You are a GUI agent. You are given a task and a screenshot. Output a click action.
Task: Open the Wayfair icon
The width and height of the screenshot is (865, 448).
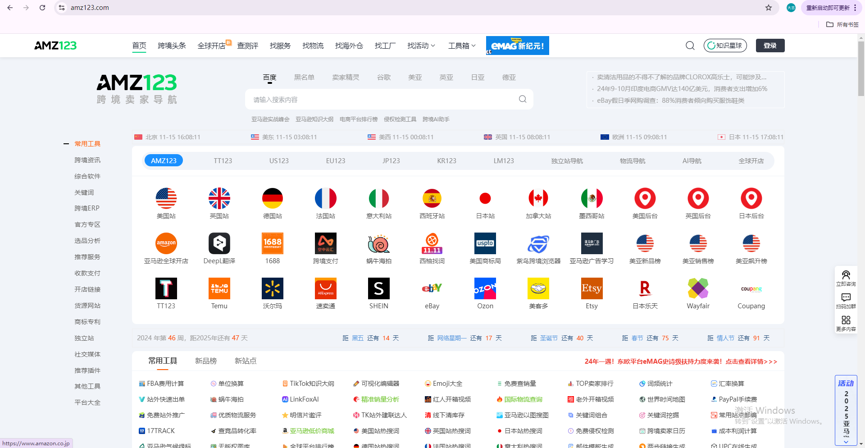coord(698,288)
